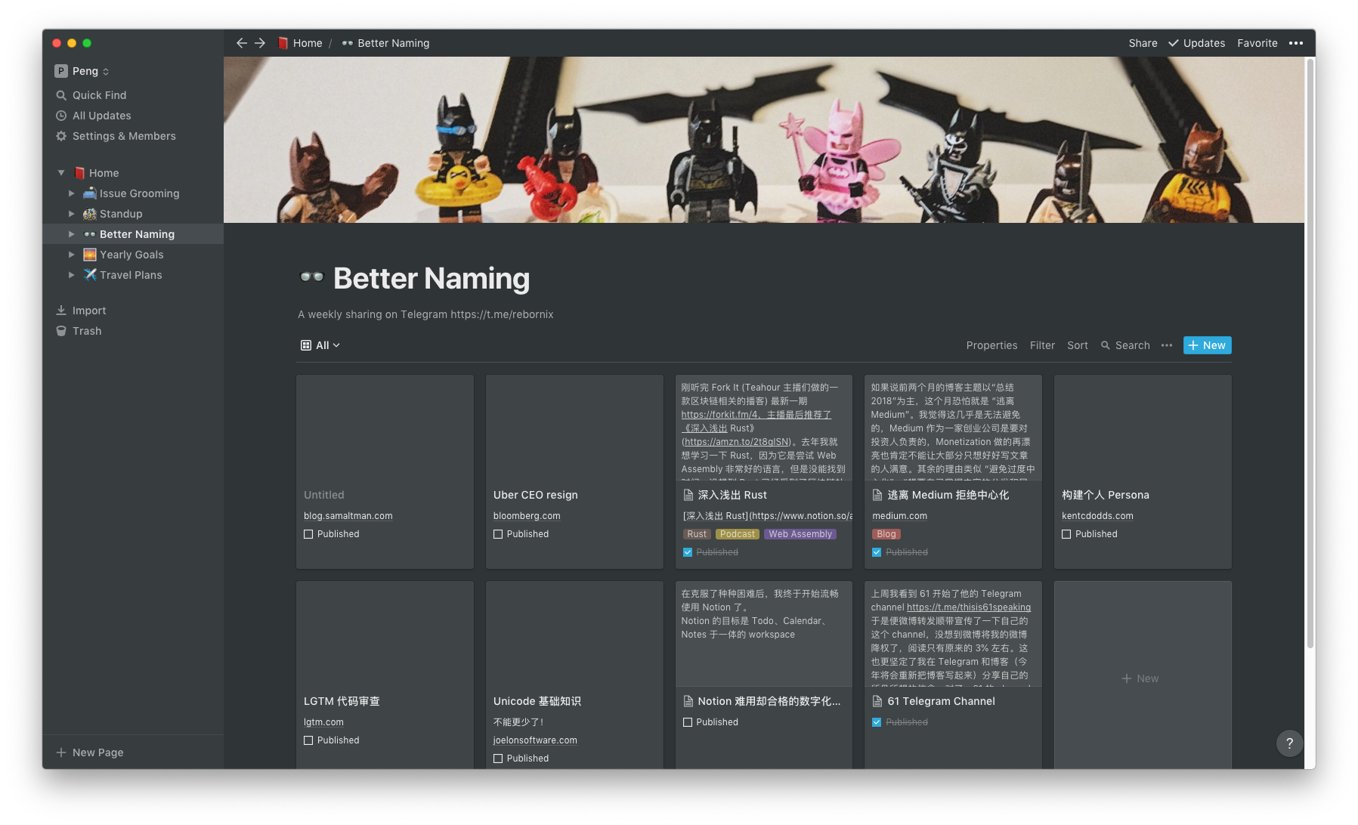The image size is (1358, 825).
Task: Click the back navigation arrow
Action: click(x=242, y=43)
